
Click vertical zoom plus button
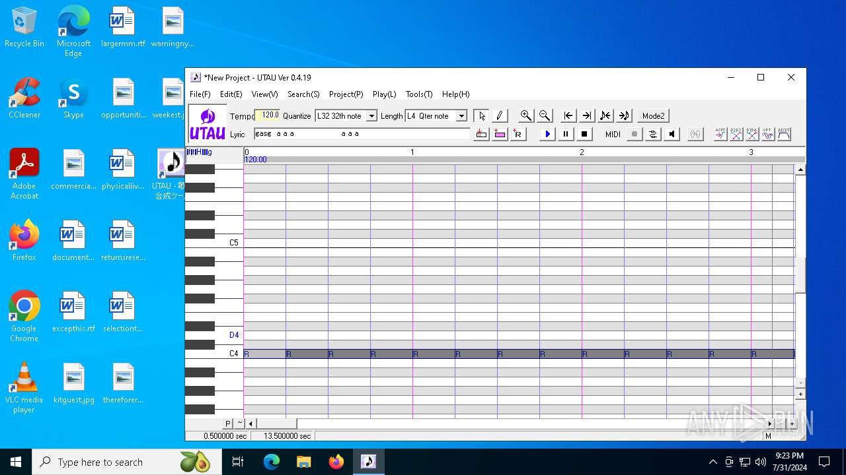(x=800, y=394)
